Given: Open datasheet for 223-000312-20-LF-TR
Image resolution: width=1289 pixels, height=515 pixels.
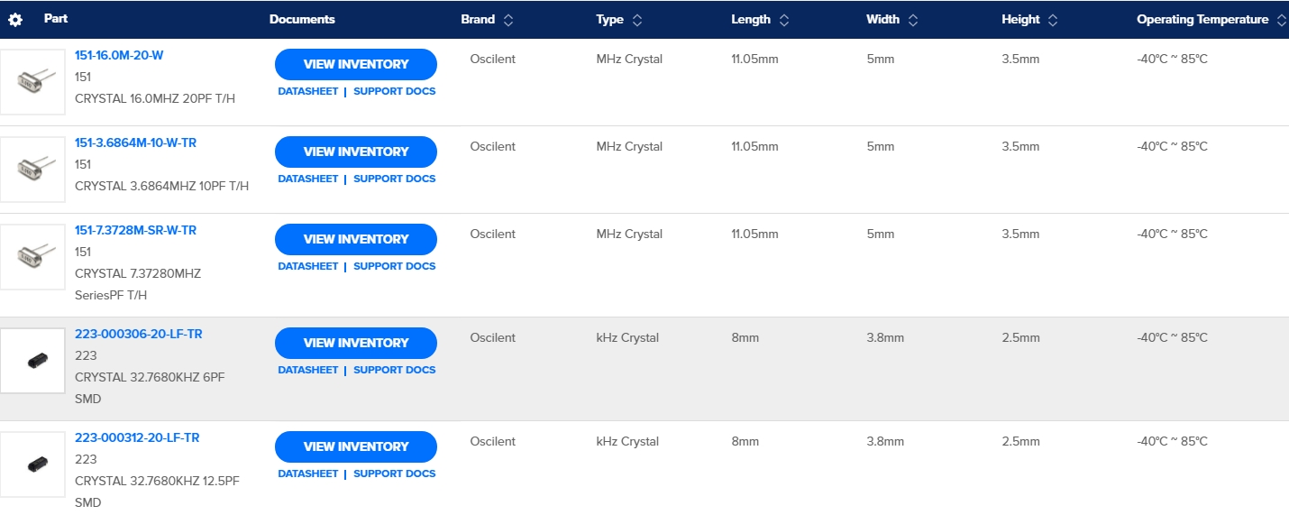Looking at the screenshot, I should 307,474.
